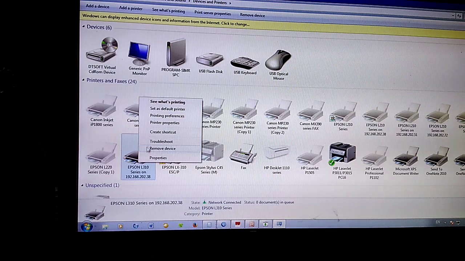
Task: Open Print server properties in toolbar
Action: pyautogui.click(x=213, y=13)
